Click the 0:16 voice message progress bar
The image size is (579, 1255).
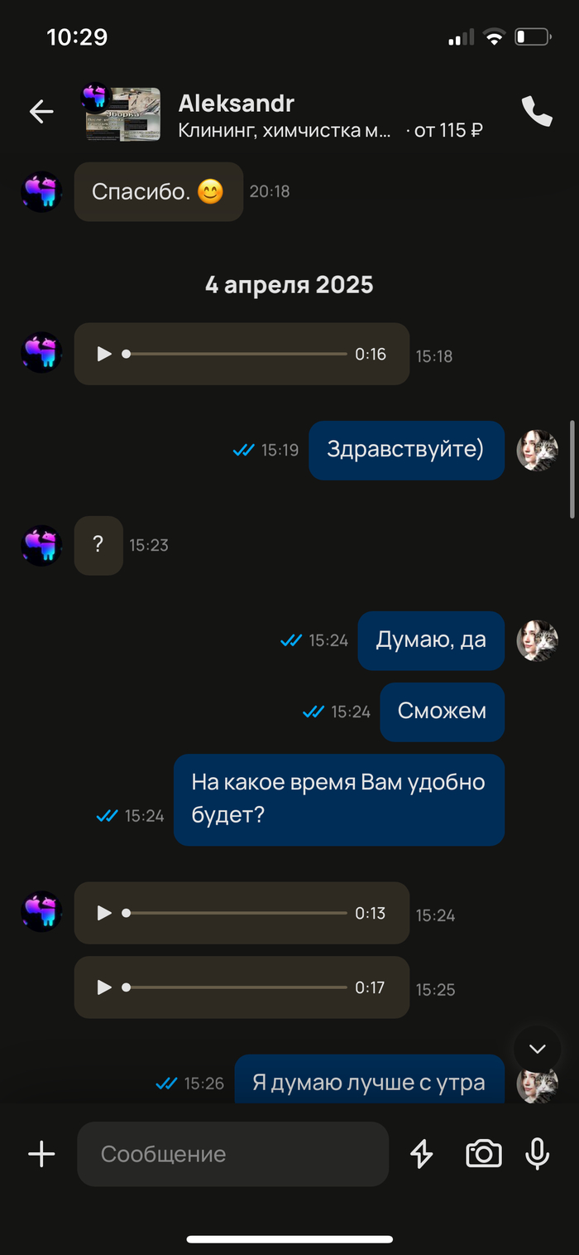click(x=235, y=355)
